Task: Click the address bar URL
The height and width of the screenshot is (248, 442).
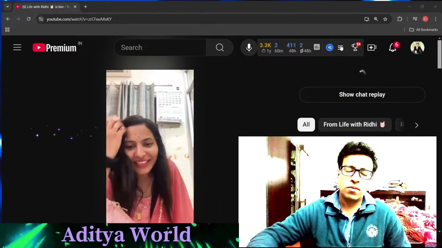Action: pyautogui.click(x=79, y=19)
